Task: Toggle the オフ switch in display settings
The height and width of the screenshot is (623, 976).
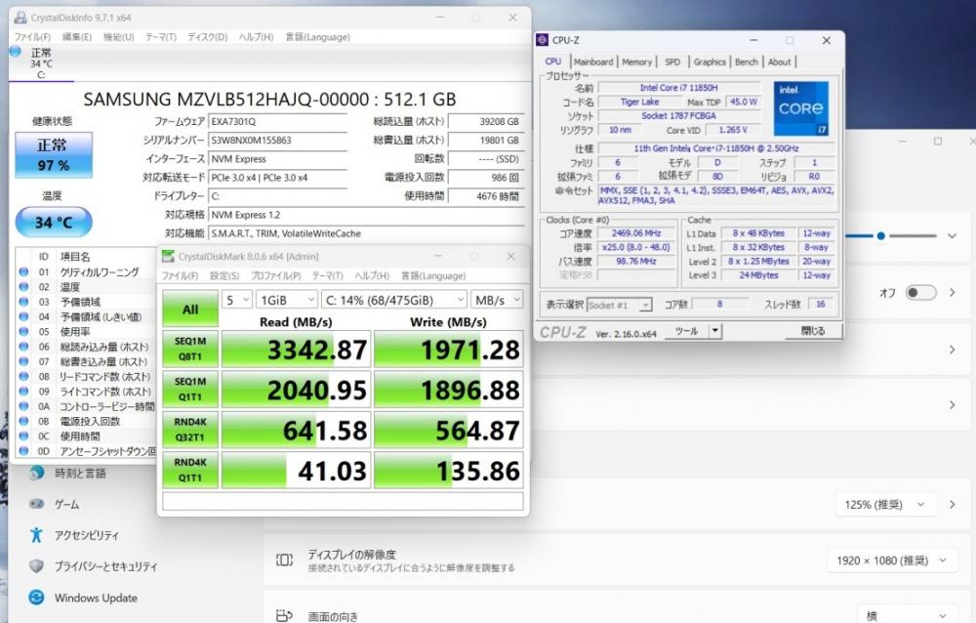Action: pos(919,293)
